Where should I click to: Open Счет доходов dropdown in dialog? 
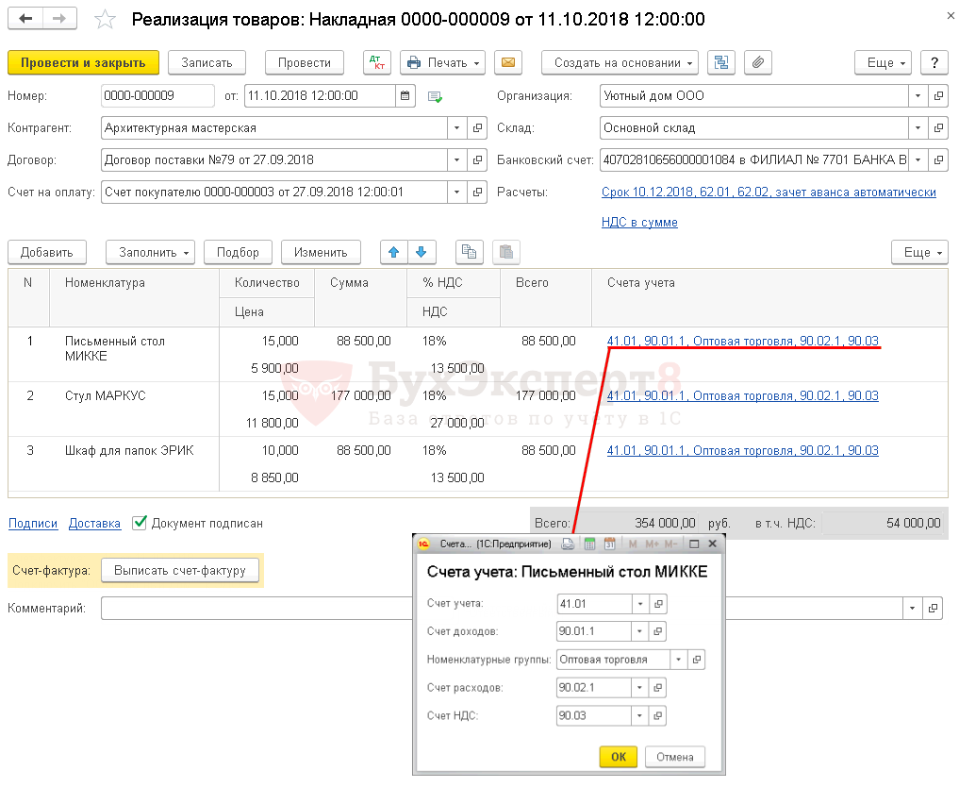(641, 631)
